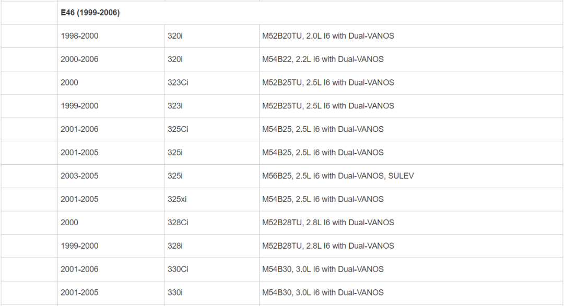Screen dimensions: 564x306
Task: Click the M54B25 engine for 325xi
Action: click(323, 199)
